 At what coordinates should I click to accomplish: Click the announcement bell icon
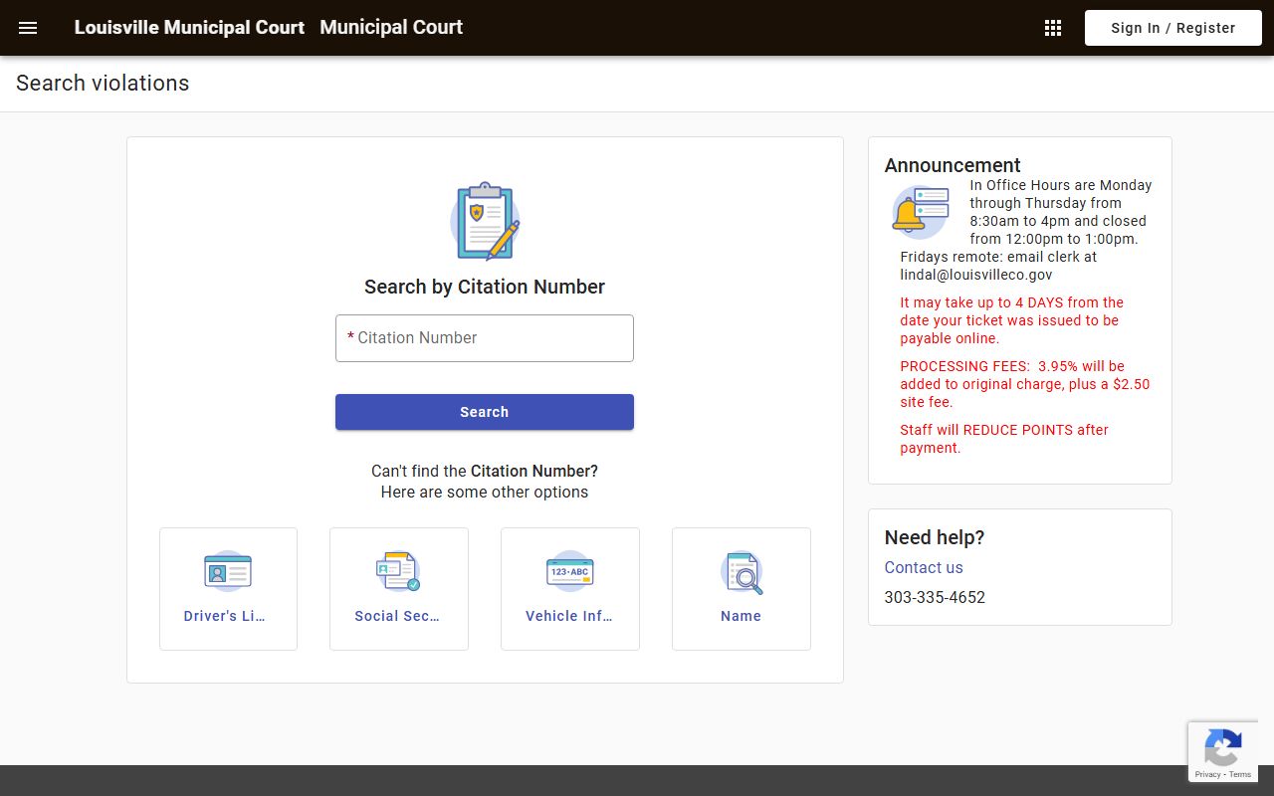click(x=920, y=212)
